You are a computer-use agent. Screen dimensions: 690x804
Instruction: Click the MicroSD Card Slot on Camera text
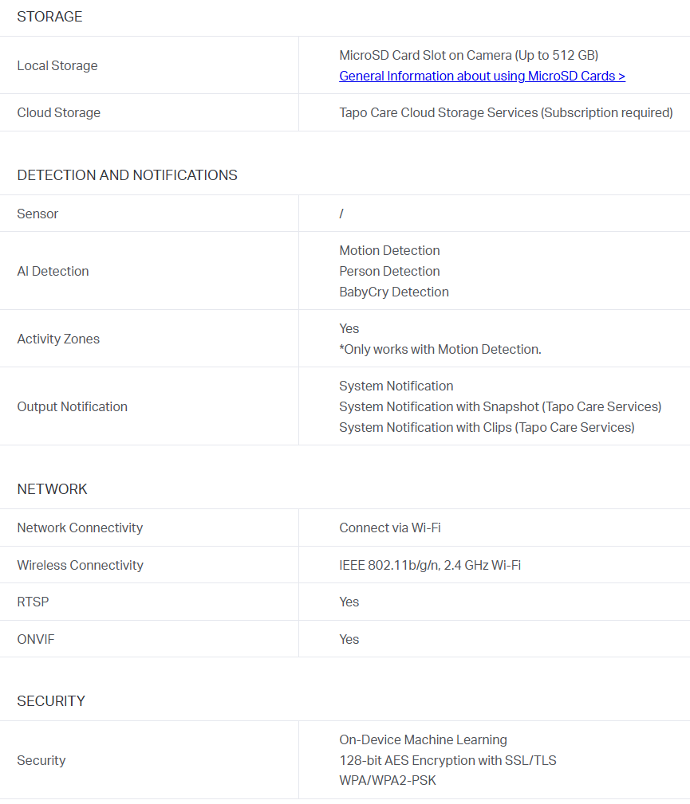point(468,55)
